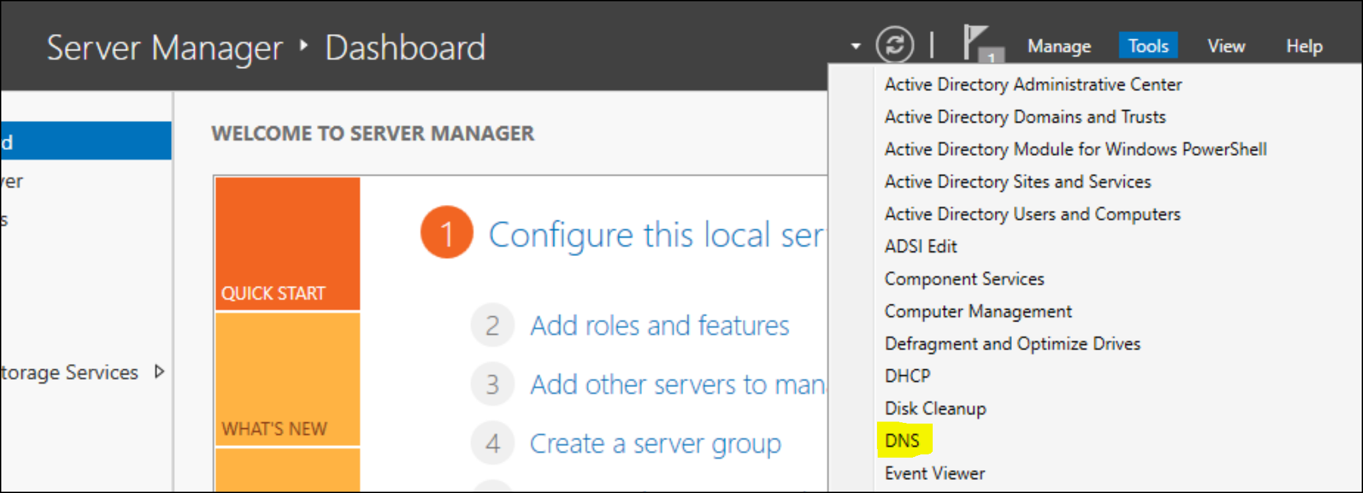Click Create a server group link
1363x493 pixels.
click(655, 443)
